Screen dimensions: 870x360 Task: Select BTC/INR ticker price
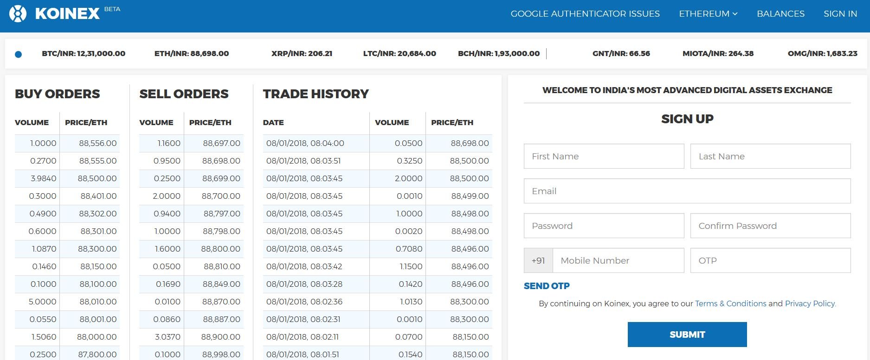tap(84, 53)
